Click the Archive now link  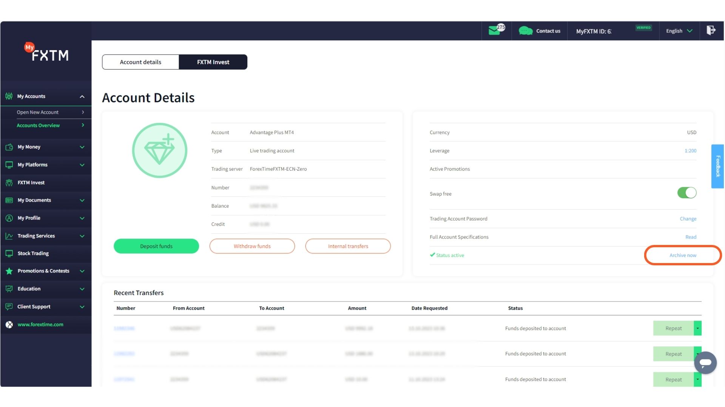point(683,255)
